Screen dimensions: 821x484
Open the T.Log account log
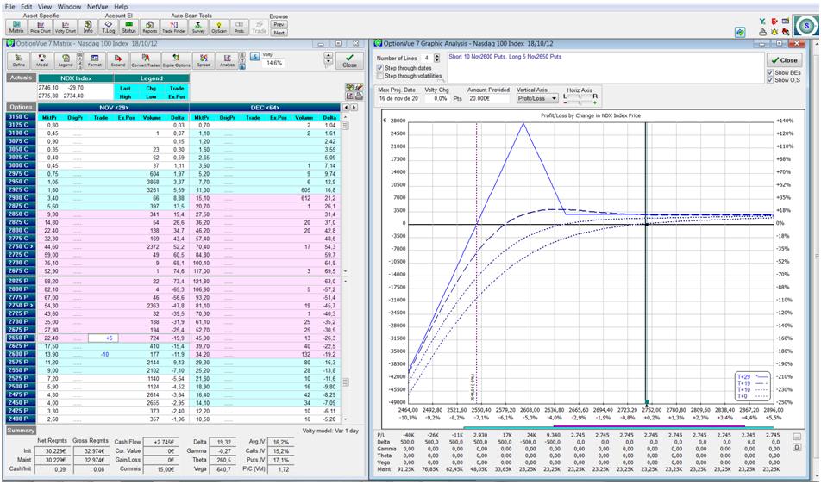(110, 27)
